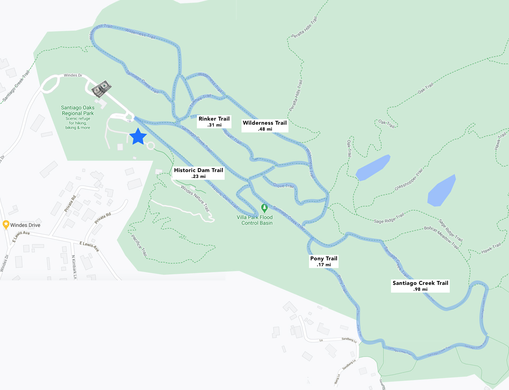Click the Historic Dam Trail .23 mi label
The width and height of the screenshot is (509, 390).
[x=199, y=173]
